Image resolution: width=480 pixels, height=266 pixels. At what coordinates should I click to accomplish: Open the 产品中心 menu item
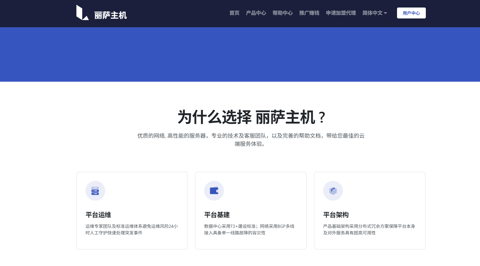pyautogui.click(x=256, y=13)
